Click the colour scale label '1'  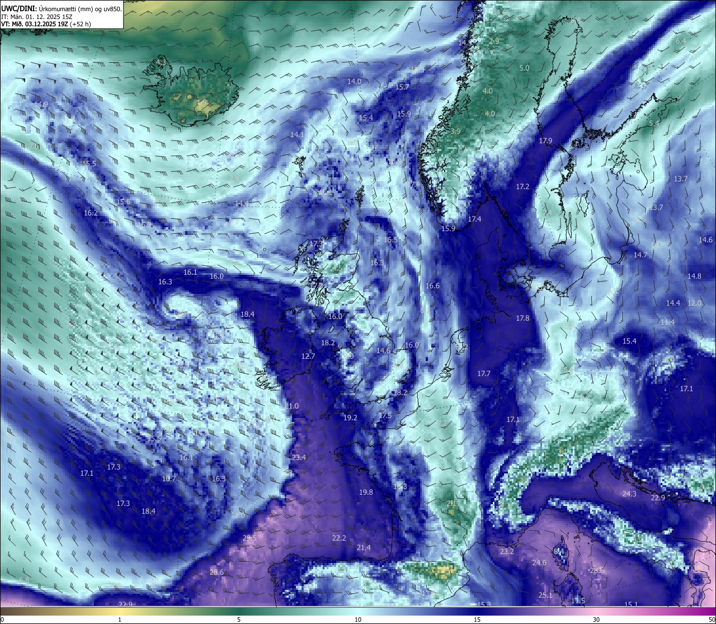120,620
